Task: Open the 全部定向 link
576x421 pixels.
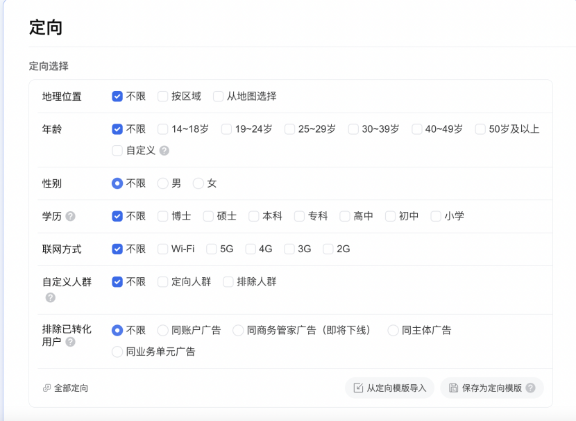Action: pos(71,388)
